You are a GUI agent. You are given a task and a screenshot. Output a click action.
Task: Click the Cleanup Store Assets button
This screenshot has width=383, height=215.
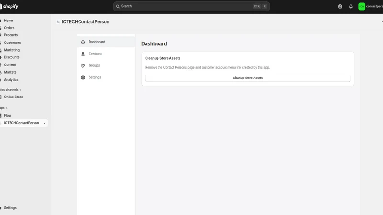pyautogui.click(x=248, y=78)
